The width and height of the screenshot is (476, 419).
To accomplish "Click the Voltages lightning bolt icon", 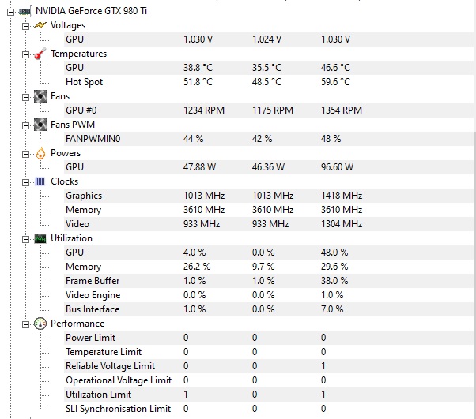I will tap(40, 25).
